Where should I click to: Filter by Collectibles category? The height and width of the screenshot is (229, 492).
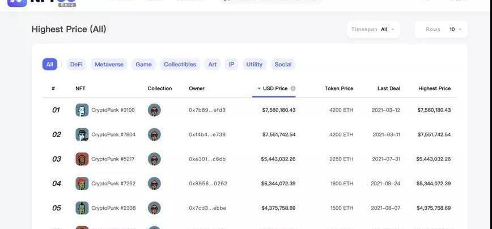(180, 65)
